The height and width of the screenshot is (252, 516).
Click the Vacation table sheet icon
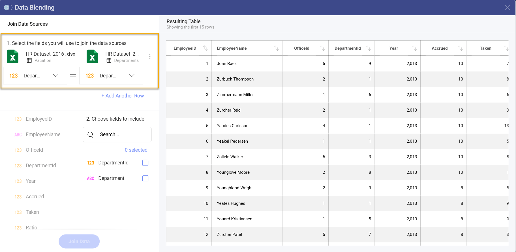point(29,60)
